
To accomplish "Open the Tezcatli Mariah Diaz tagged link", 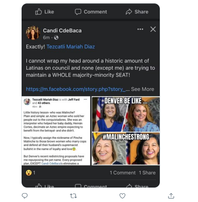I will pos(70,46).
